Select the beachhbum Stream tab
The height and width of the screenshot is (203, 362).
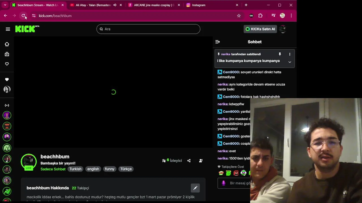tap(38, 5)
